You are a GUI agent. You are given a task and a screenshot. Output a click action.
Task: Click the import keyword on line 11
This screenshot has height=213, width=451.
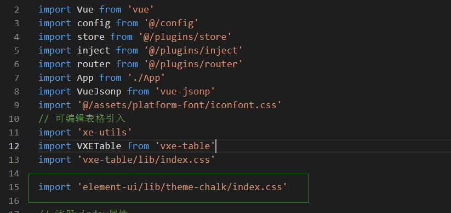point(55,133)
